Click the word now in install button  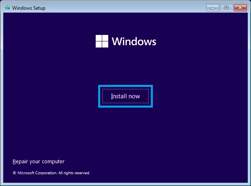pyautogui.click(x=133, y=97)
